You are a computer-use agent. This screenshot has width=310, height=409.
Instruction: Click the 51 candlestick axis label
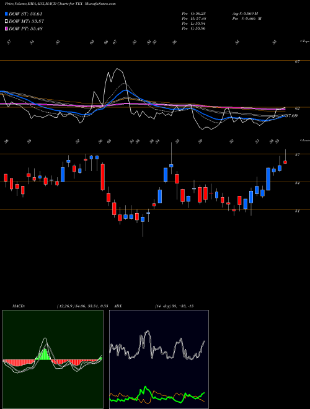297,211
